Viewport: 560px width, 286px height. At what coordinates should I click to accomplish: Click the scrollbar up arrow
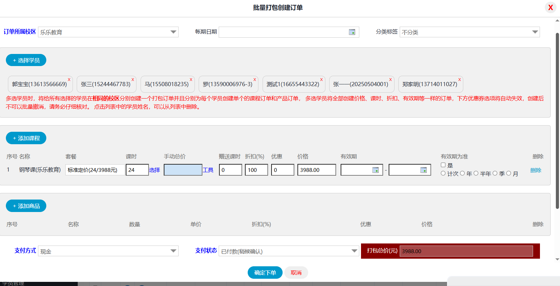click(x=557, y=20)
